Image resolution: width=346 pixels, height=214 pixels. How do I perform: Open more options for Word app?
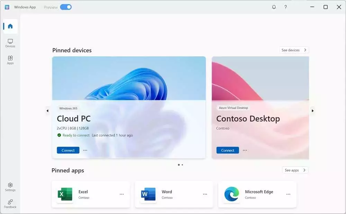click(205, 194)
